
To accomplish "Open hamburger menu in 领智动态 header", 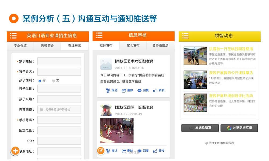I will click(x=185, y=36).
